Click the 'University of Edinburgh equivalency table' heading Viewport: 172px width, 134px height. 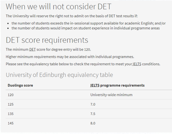(59, 75)
